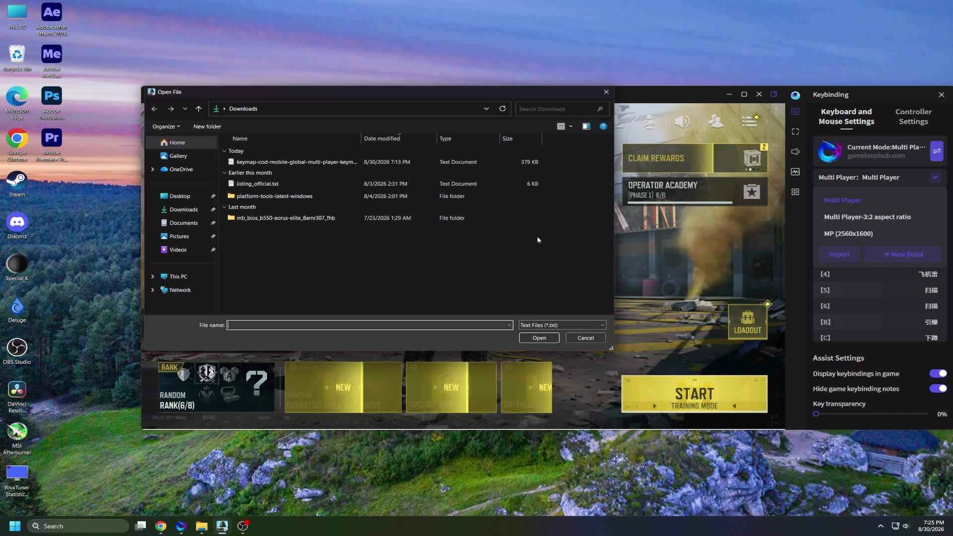The image size is (953, 536).
Task: Expand the Multi Player mode dropdown
Action: click(x=935, y=177)
